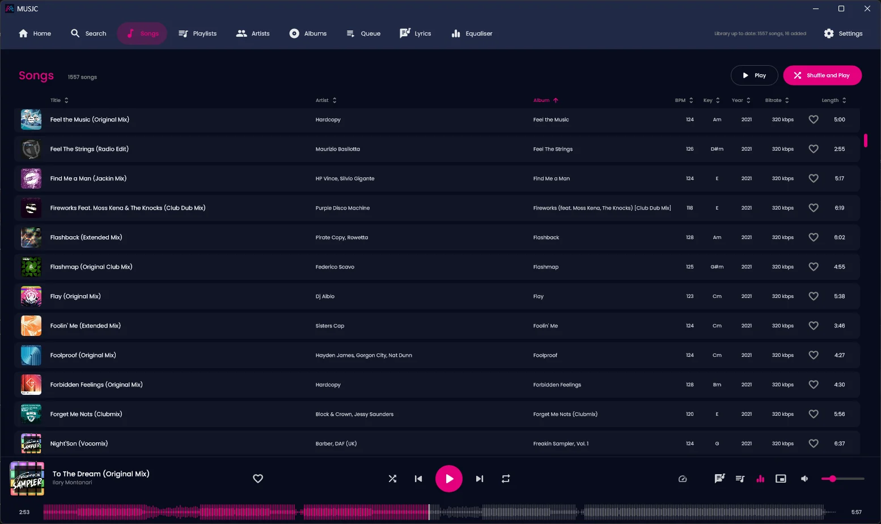Click the Flashmap green album cover

[31, 267]
